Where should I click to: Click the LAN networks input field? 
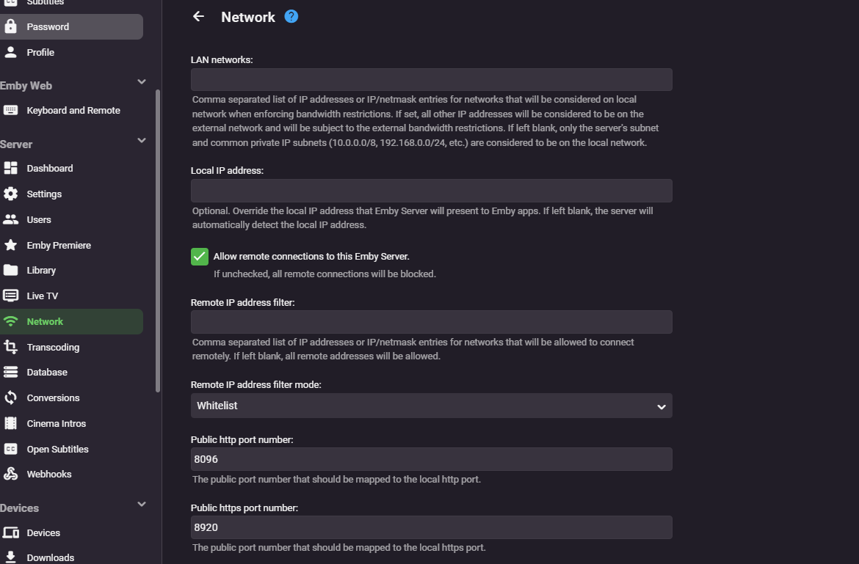(x=431, y=80)
